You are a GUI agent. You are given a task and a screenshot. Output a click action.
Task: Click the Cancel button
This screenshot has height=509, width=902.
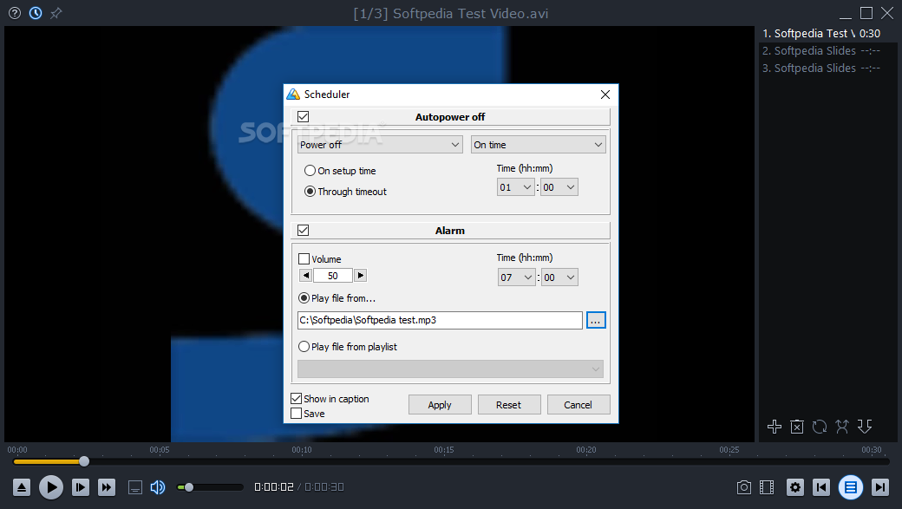click(x=578, y=405)
